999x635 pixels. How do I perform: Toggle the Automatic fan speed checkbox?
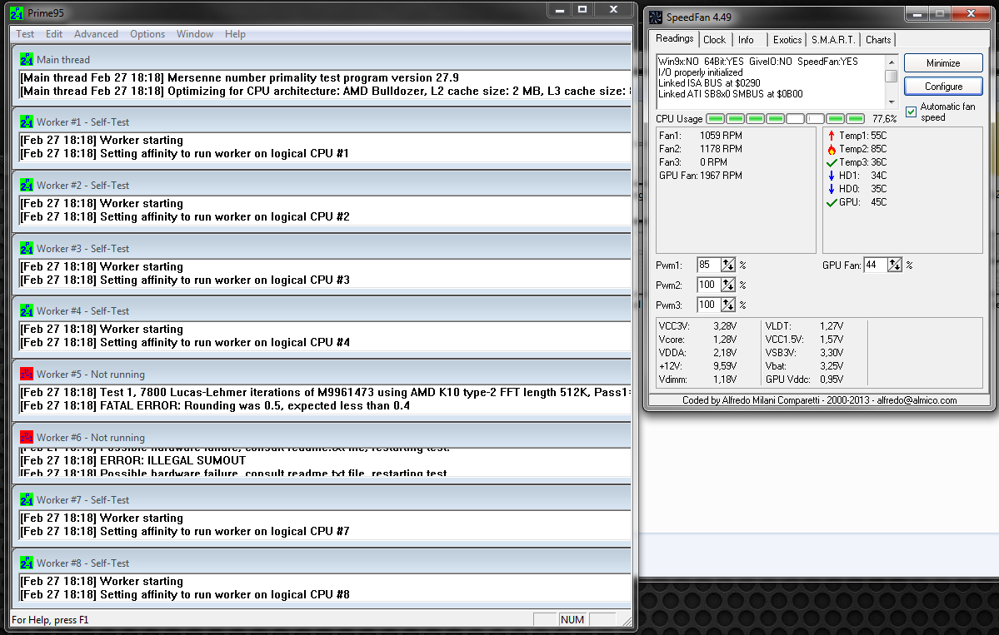(911, 112)
